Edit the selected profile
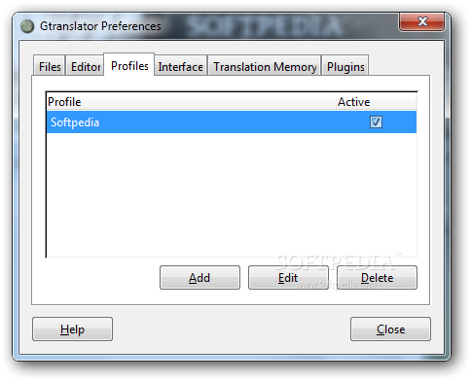The height and width of the screenshot is (381, 471). point(288,278)
